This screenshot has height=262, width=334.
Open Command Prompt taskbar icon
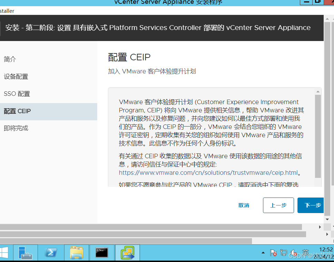click(102, 253)
